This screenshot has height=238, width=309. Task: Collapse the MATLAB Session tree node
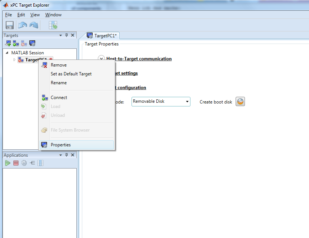[x=7, y=53]
